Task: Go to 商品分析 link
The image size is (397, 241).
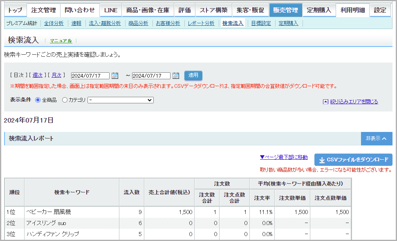Action: [138, 23]
